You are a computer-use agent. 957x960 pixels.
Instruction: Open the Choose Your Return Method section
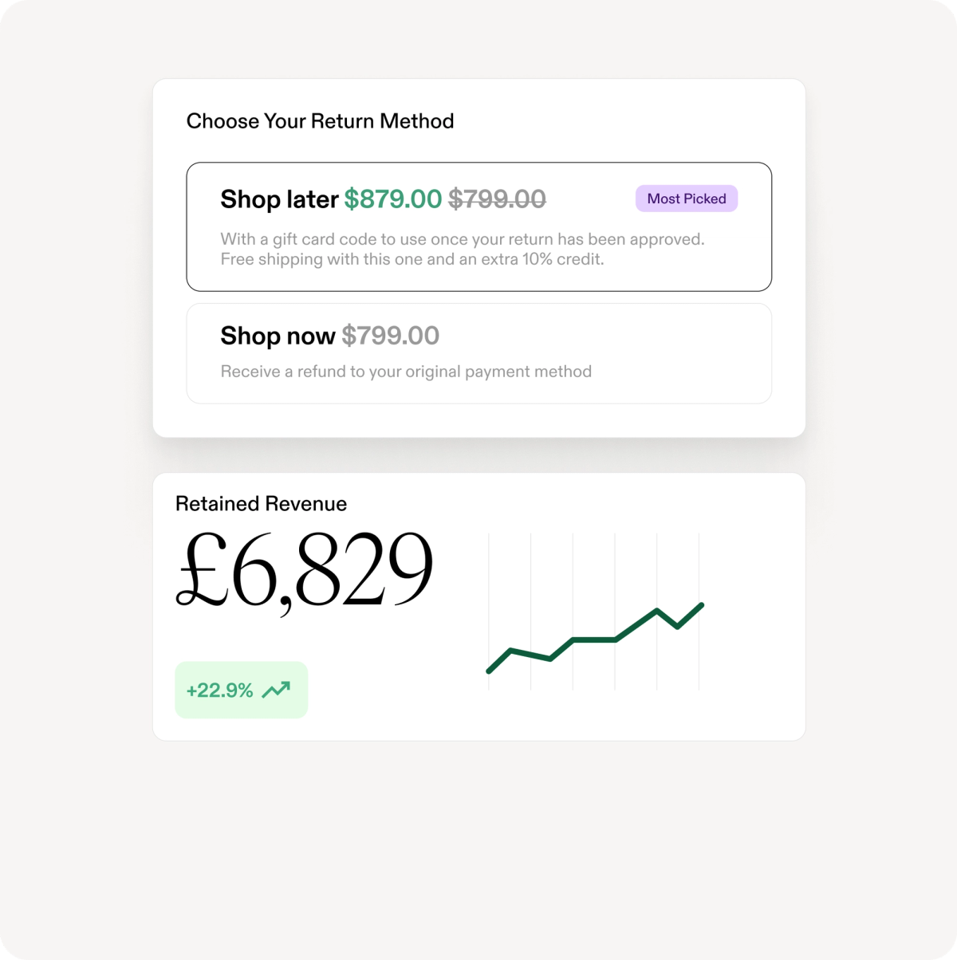pyautogui.click(x=320, y=120)
